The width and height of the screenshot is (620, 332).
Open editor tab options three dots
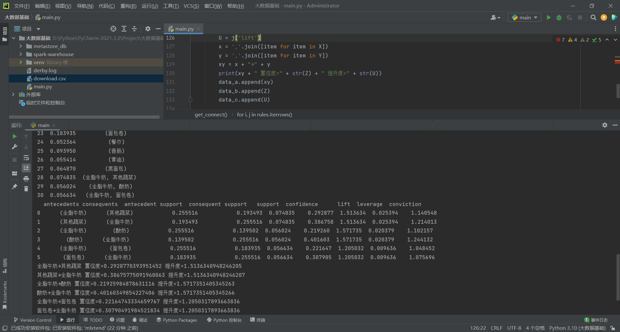pyautogui.click(x=615, y=29)
